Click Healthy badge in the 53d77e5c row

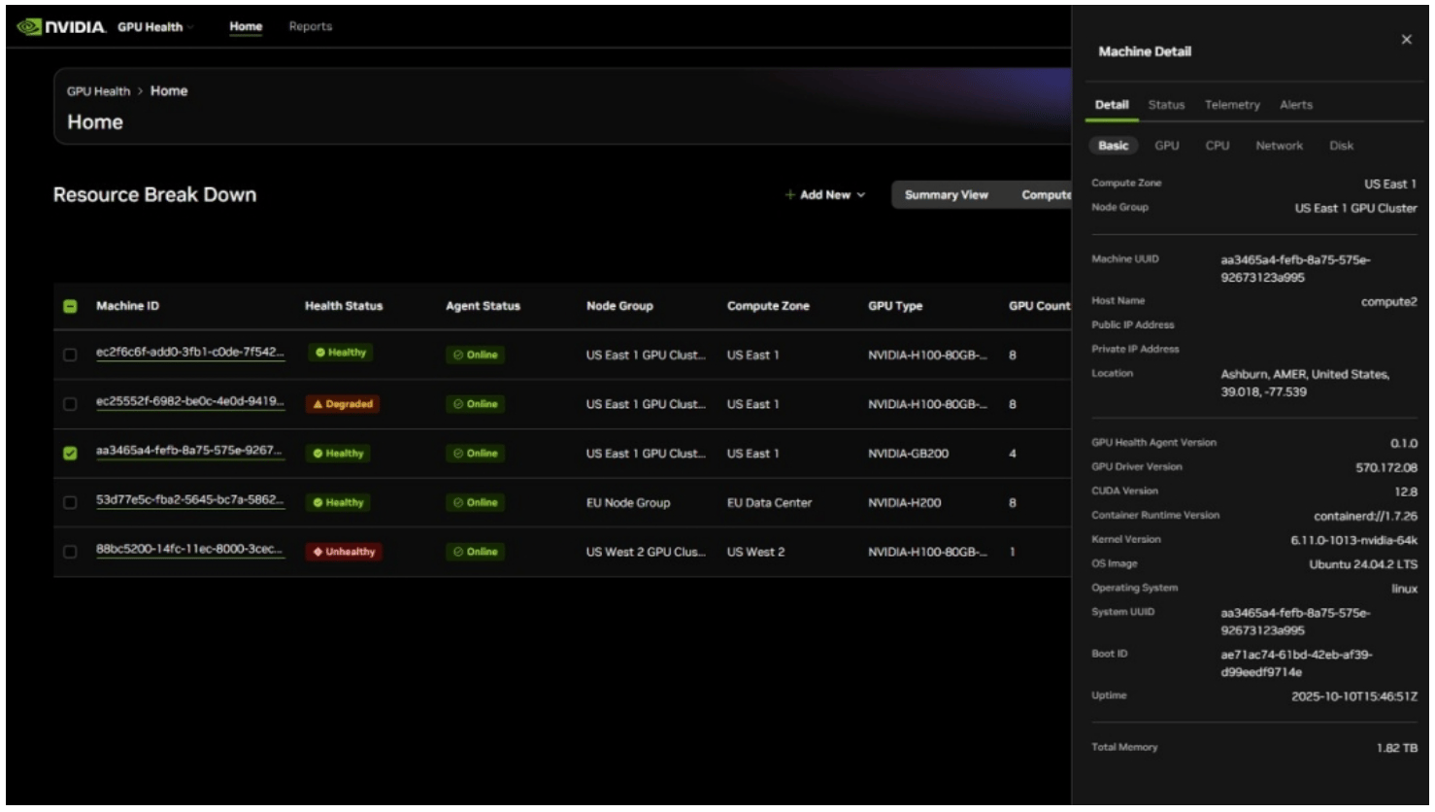tap(340, 503)
